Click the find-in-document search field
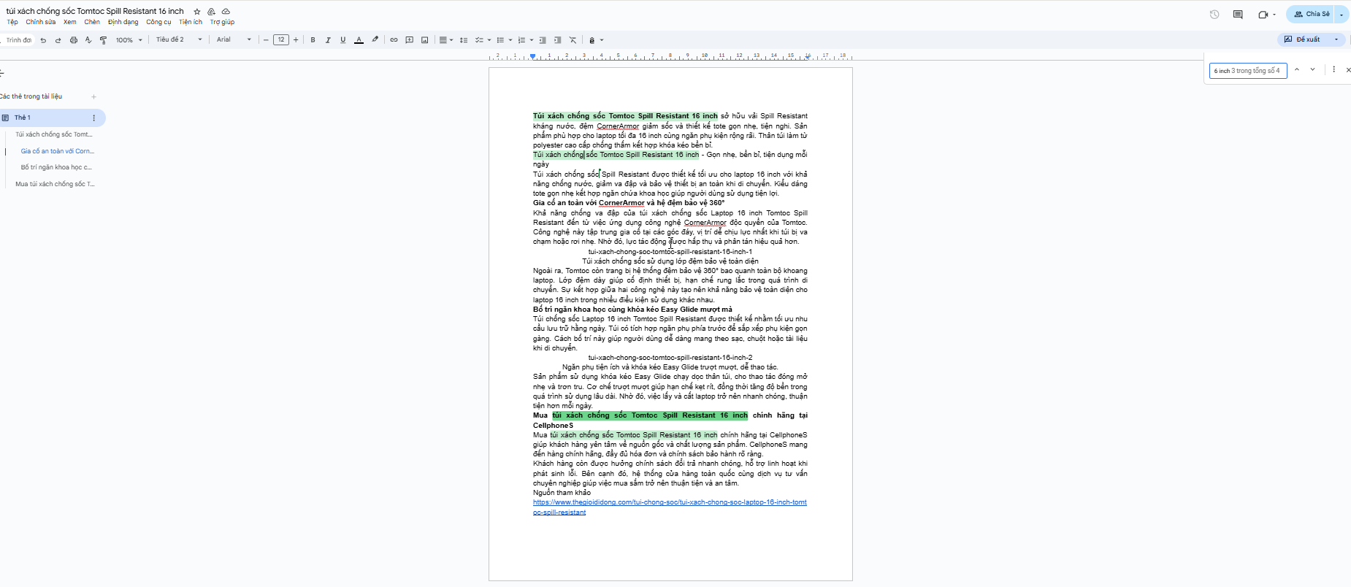1351x587 pixels. 1247,71
